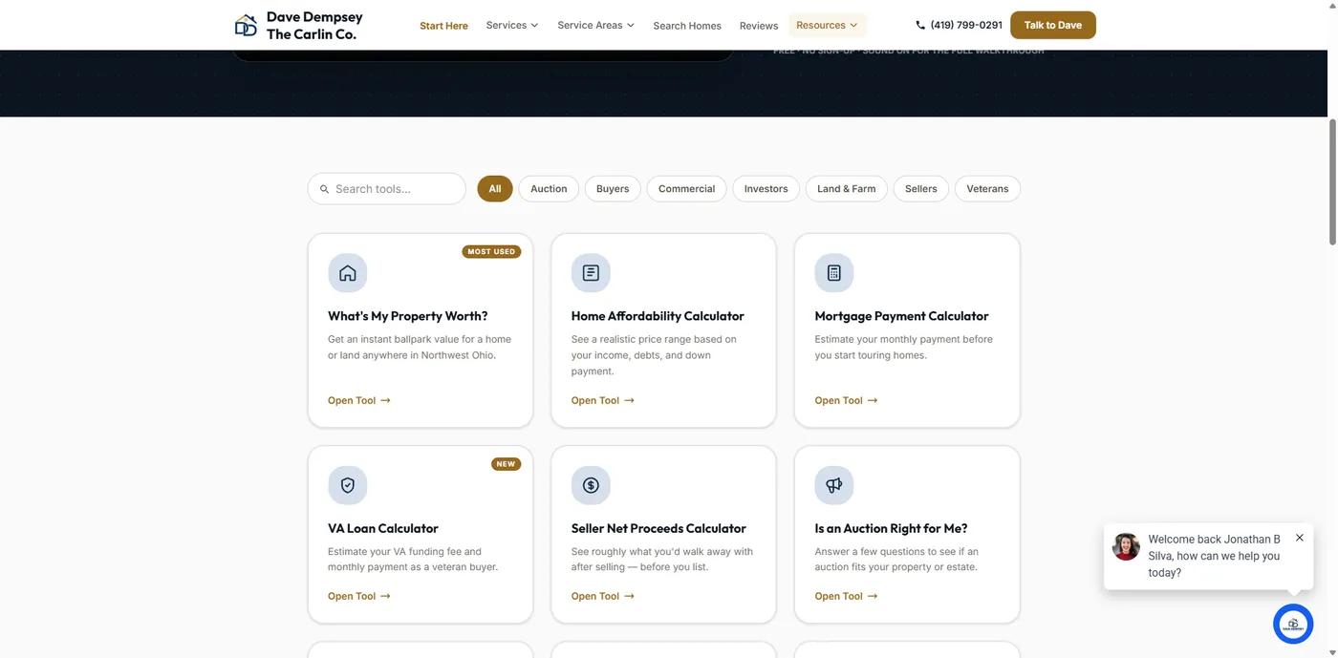This screenshot has height=658, width=1338.
Task: Filter tools by Auction
Action: tap(549, 189)
